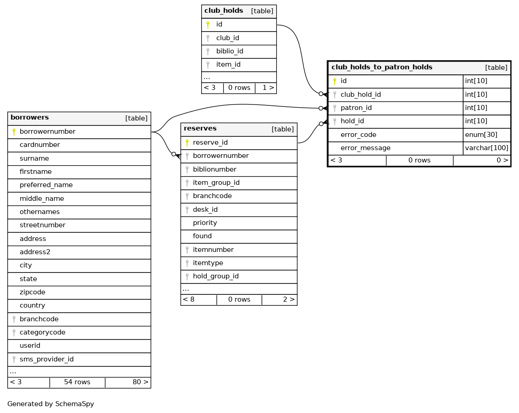Click the '< 8' parents count in reserves
The height and width of the screenshot is (413, 519).
(x=189, y=300)
